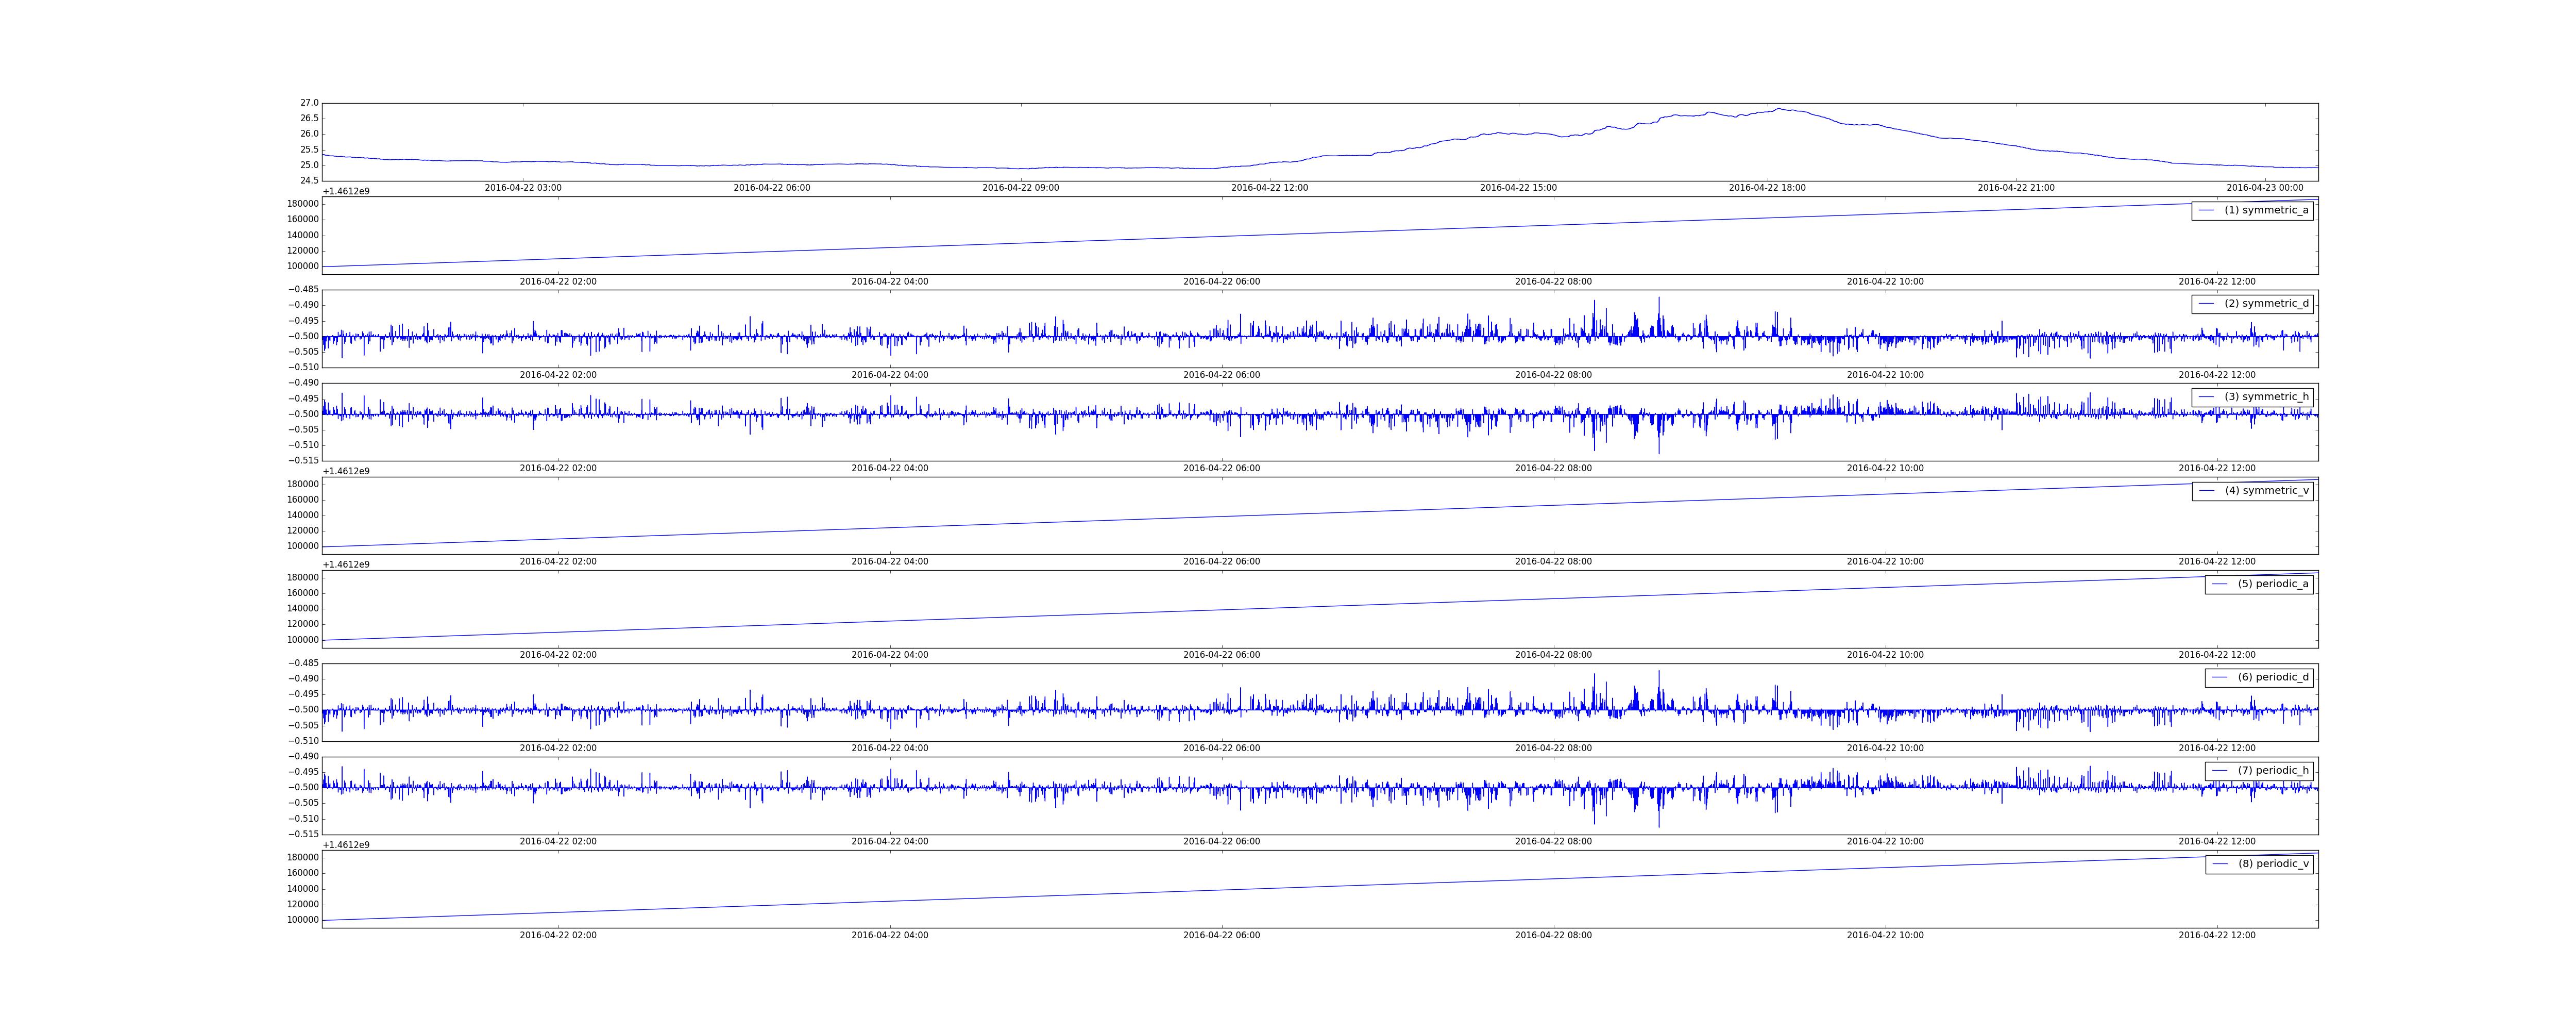
Task: Click blue line sample in symmetric_a legend
Action: (x=2206, y=210)
